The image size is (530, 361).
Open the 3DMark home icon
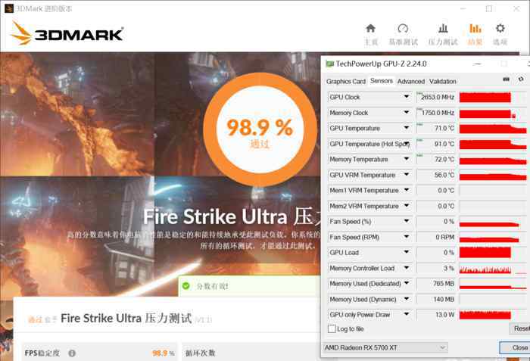click(x=371, y=29)
